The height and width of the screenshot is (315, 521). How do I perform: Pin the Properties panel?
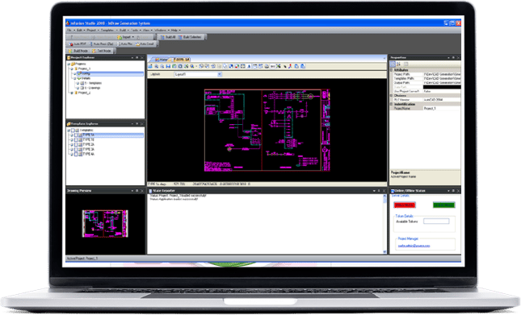[x=453, y=58]
